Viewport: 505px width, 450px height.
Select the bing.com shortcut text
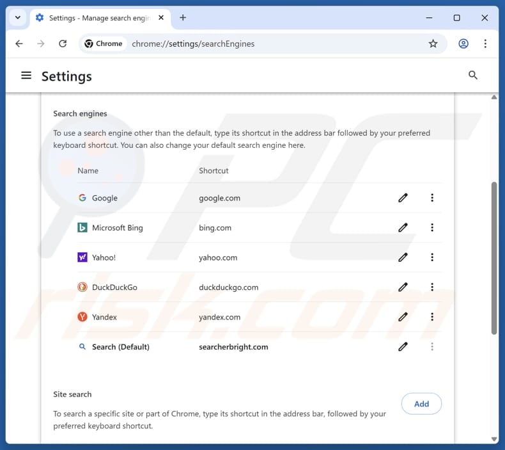pyautogui.click(x=215, y=228)
